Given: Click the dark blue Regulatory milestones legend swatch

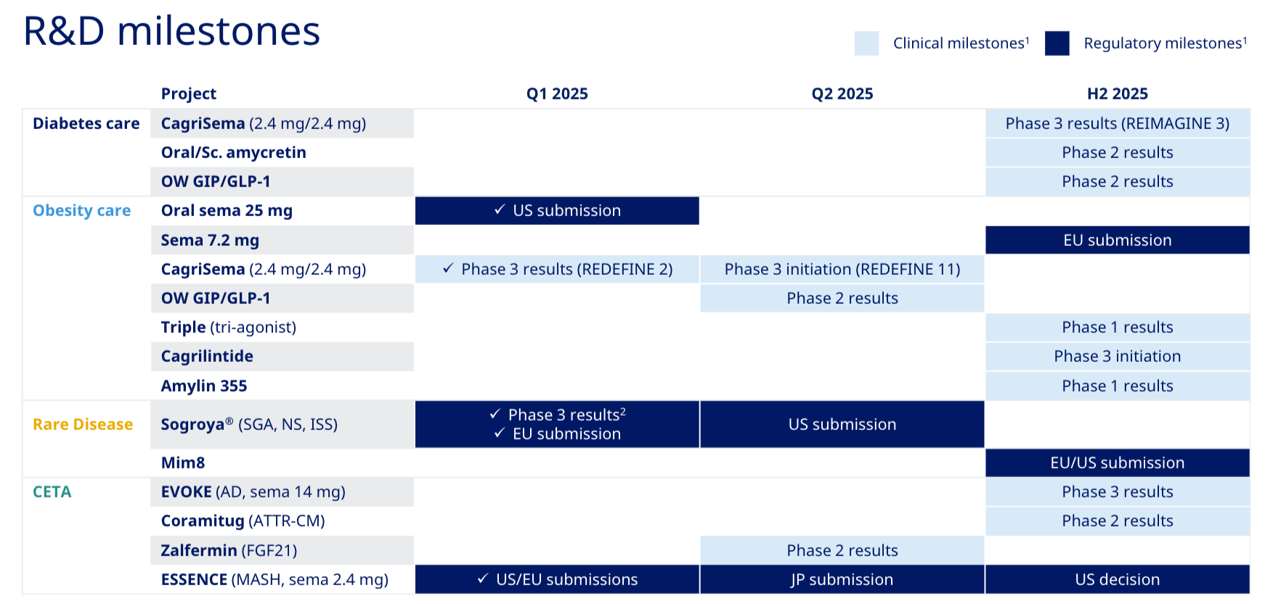Looking at the screenshot, I should pyautogui.click(x=1057, y=44).
